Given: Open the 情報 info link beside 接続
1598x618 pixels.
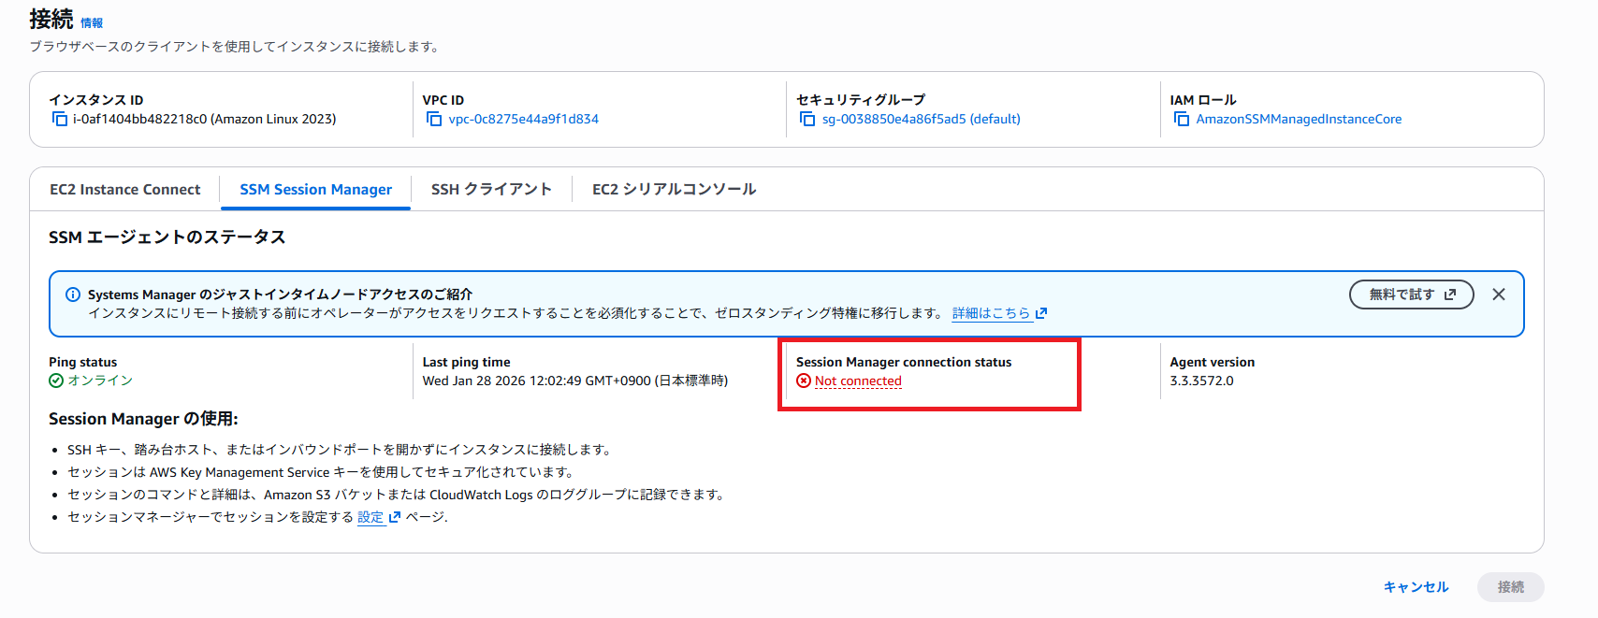Looking at the screenshot, I should [x=92, y=23].
